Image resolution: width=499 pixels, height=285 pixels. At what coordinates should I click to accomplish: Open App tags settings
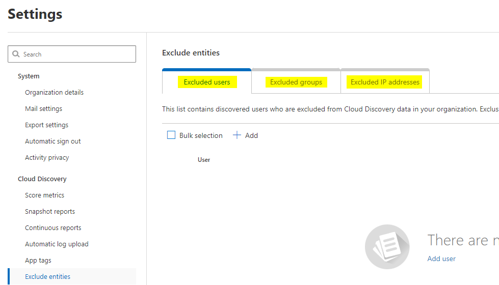38,260
